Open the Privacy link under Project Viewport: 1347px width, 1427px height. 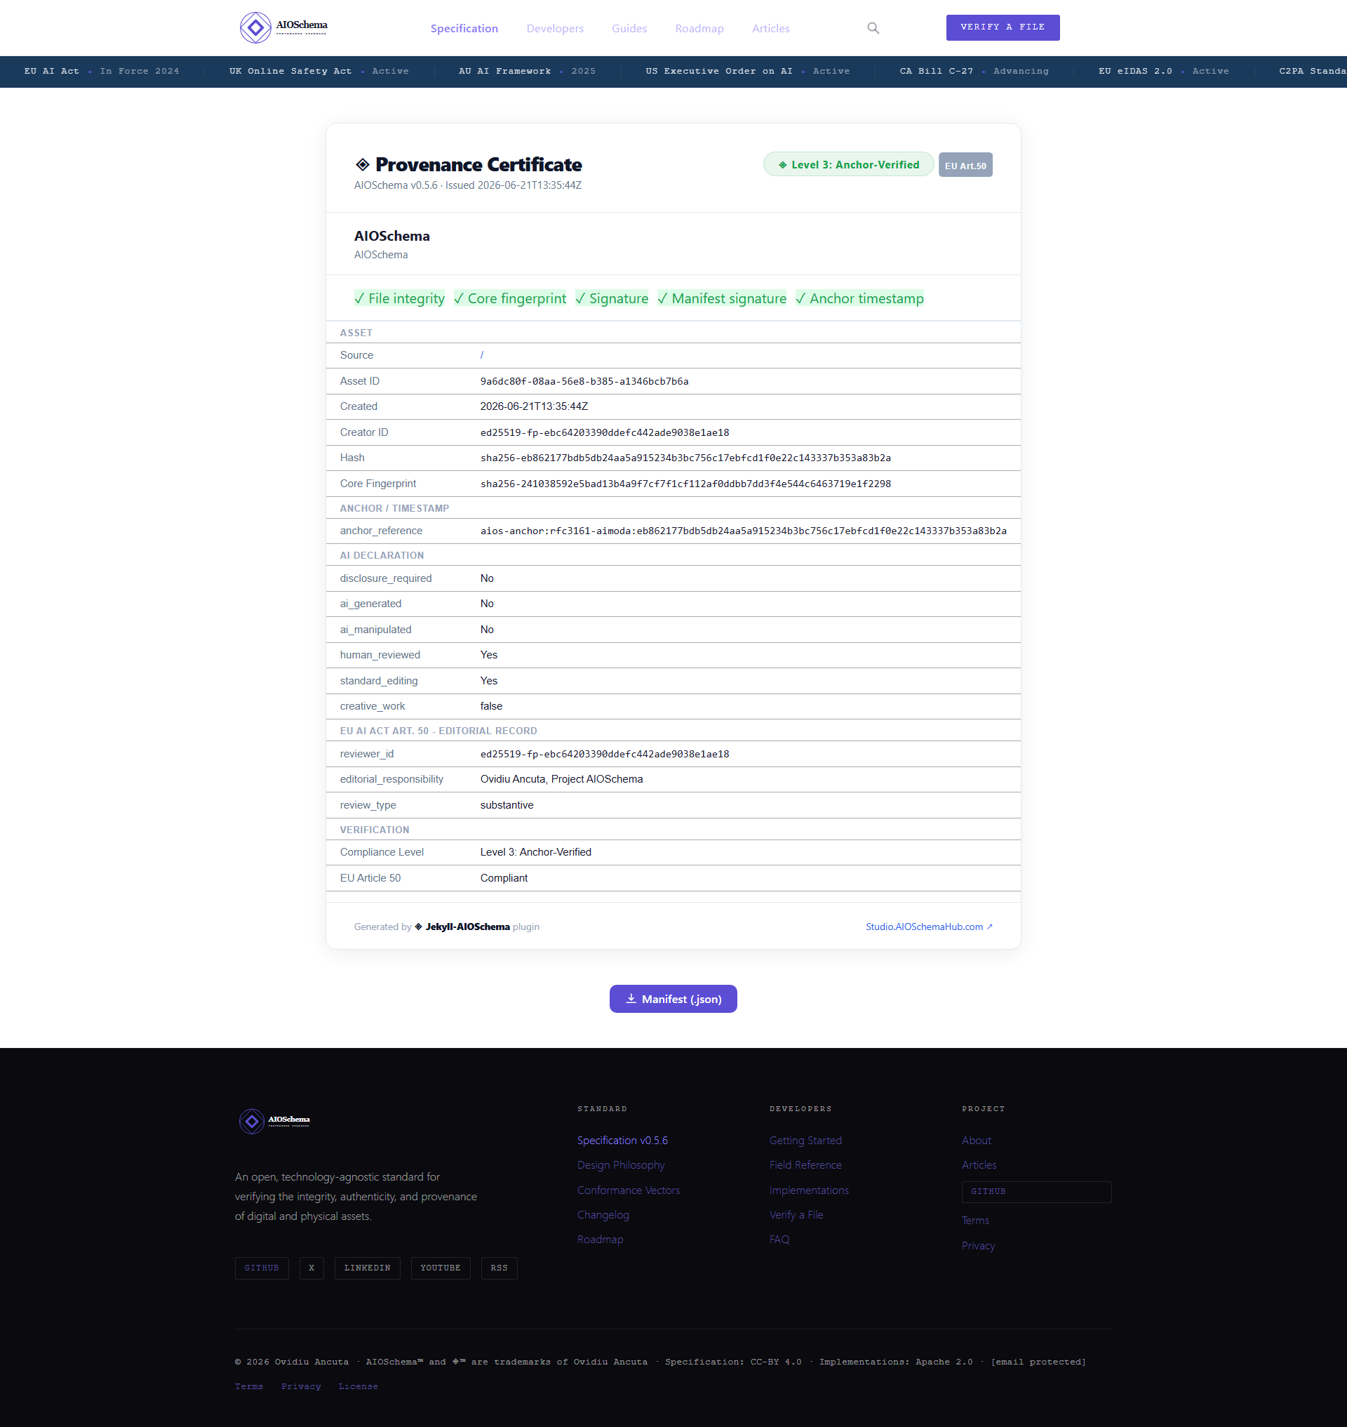978,1245
